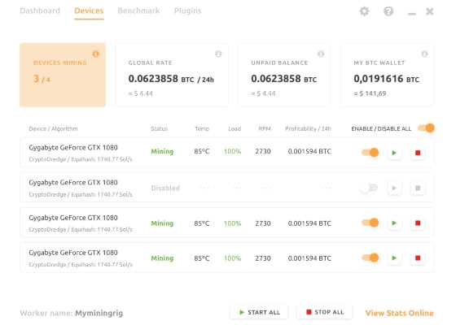Open the settings gear icon
This screenshot has height=325, width=456.
(x=364, y=11)
